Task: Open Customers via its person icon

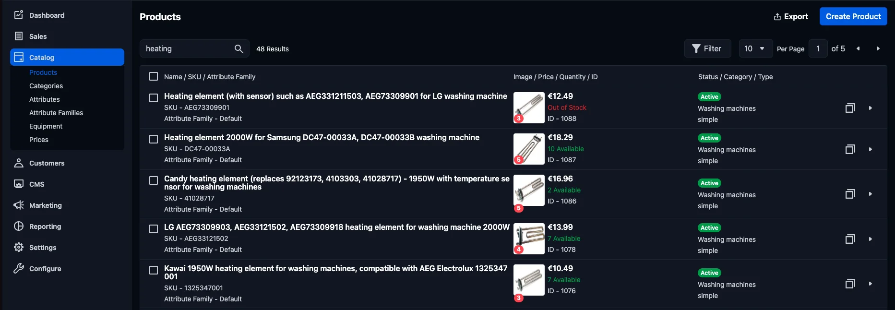Action: pos(19,163)
